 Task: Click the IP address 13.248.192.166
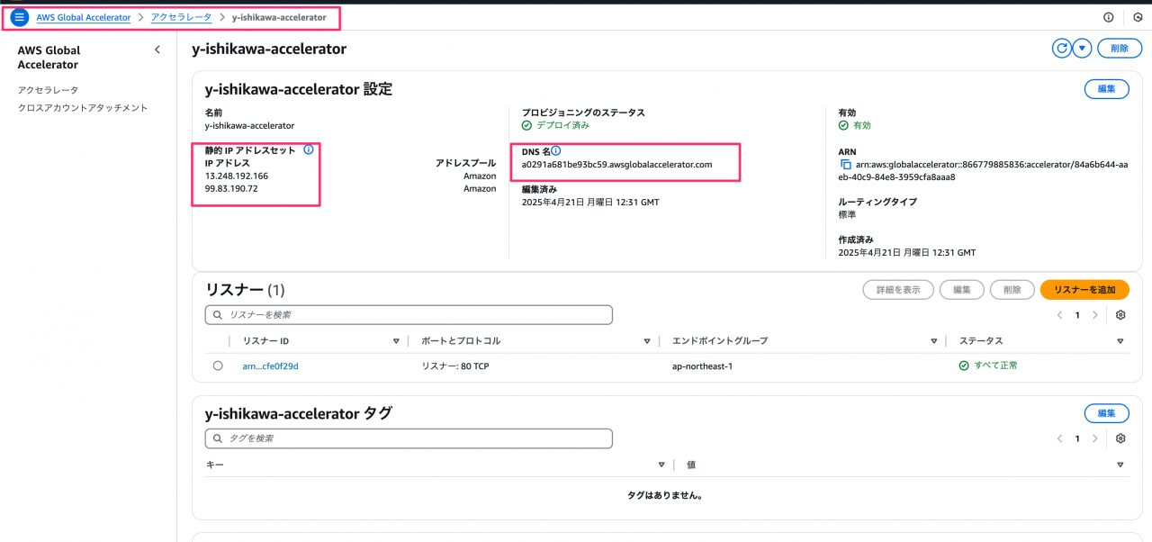click(x=237, y=176)
